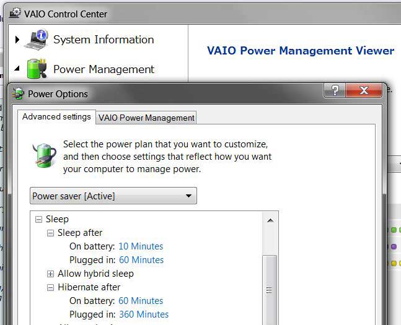Select the Hibernate after label
This screenshot has height=325, width=401.
click(89, 287)
